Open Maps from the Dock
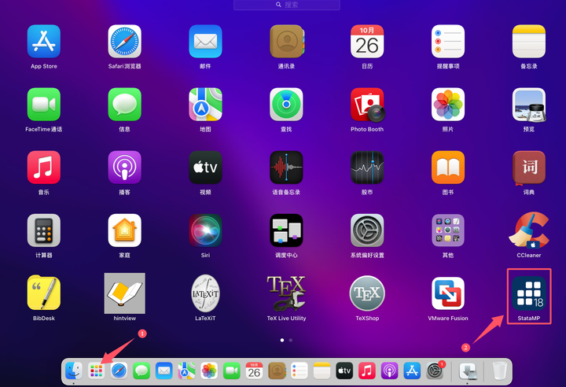Image resolution: width=566 pixels, height=387 pixels. (186, 370)
